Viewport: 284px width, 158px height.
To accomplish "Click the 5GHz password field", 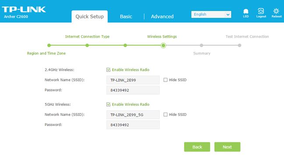I will [133, 125].
